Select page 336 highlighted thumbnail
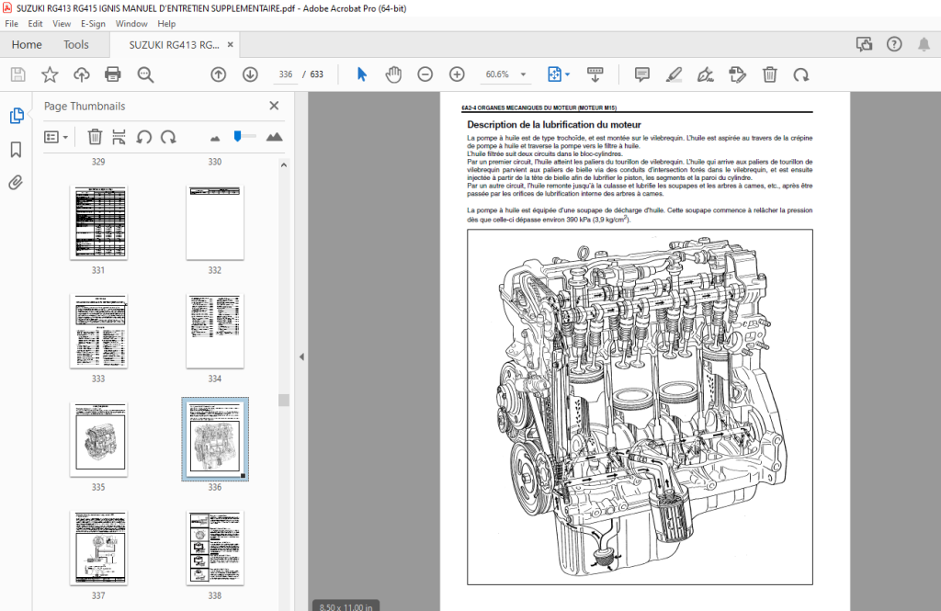This screenshot has width=941, height=611. pos(215,439)
